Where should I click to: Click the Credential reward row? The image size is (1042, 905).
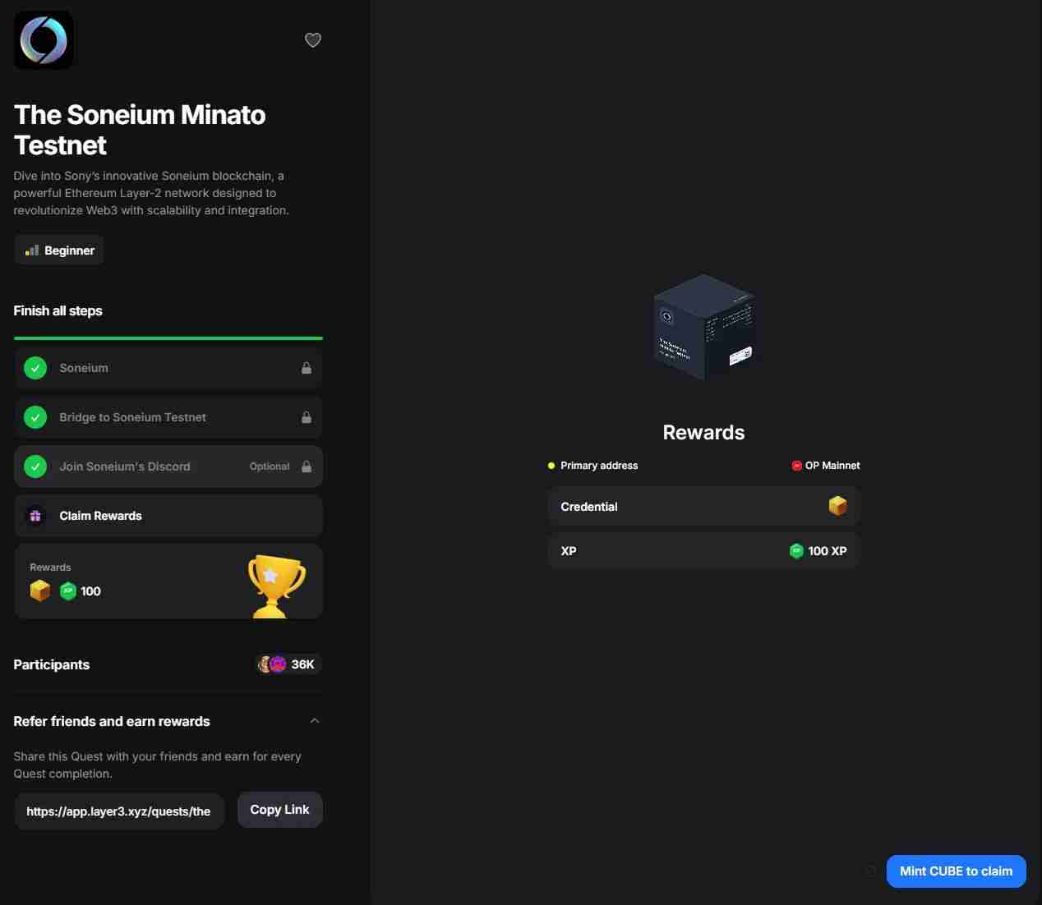pyautogui.click(x=703, y=507)
